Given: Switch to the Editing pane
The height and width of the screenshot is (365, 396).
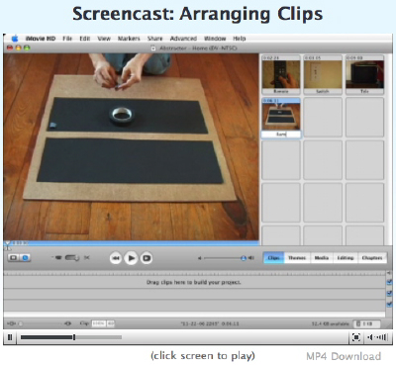Looking at the screenshot, I should 346,258.
